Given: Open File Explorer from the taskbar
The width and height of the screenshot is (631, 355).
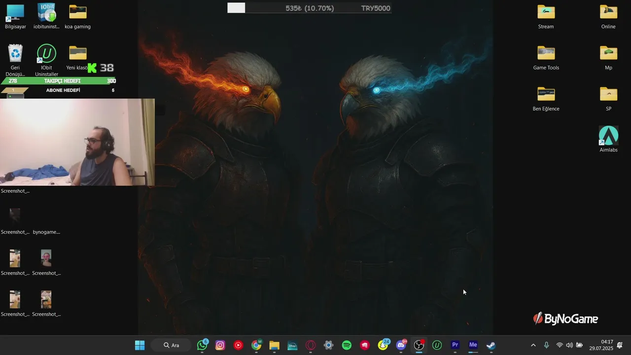Looking at the screenshot, I should [275, 345].
